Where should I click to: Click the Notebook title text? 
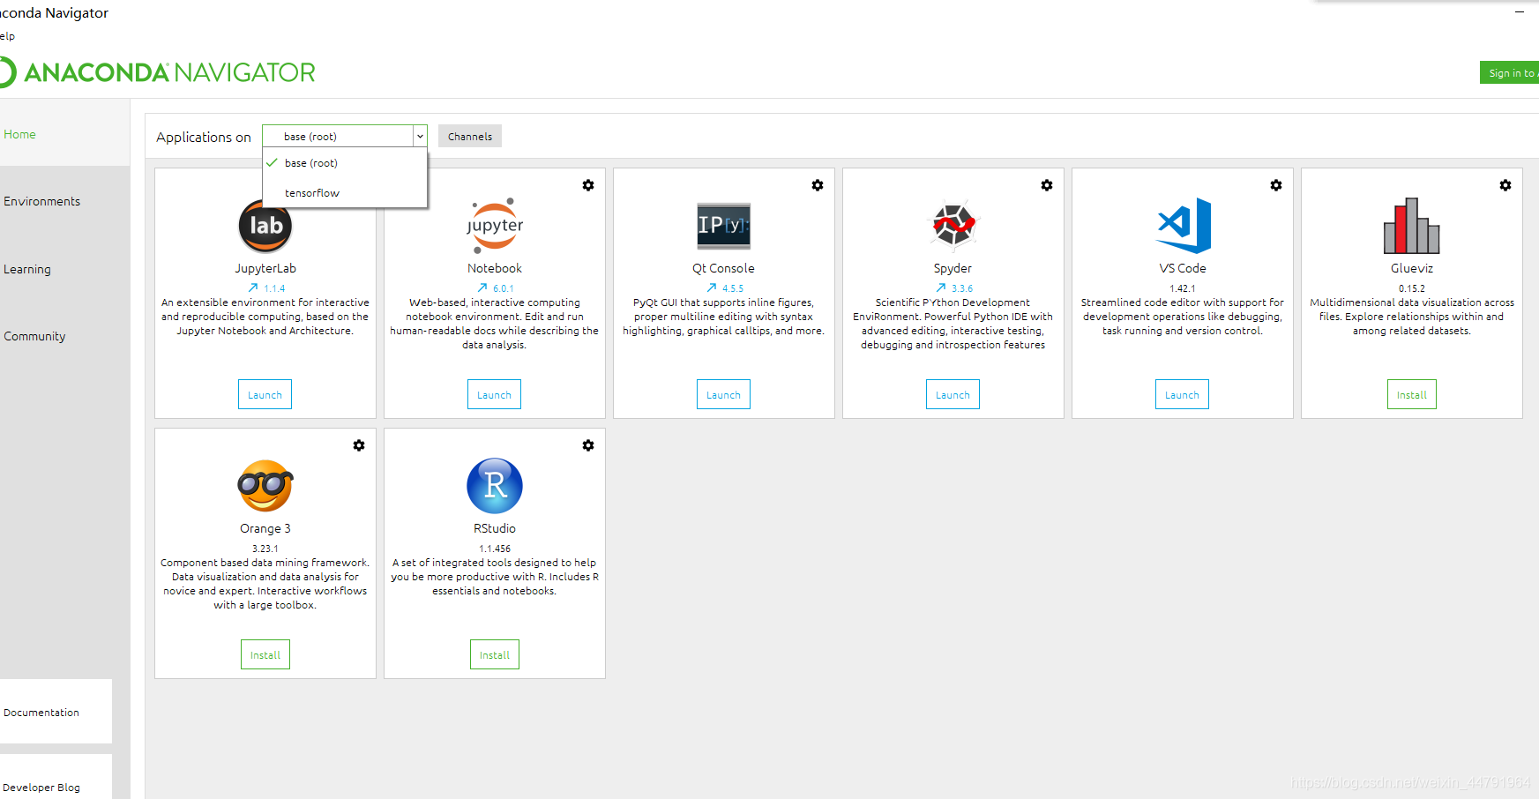pos(495,268)
